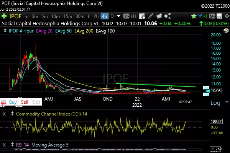The height and width of the screenshot is (153, 230).
Task: Open the S layout dropdown icon
Action: (212, 16)
